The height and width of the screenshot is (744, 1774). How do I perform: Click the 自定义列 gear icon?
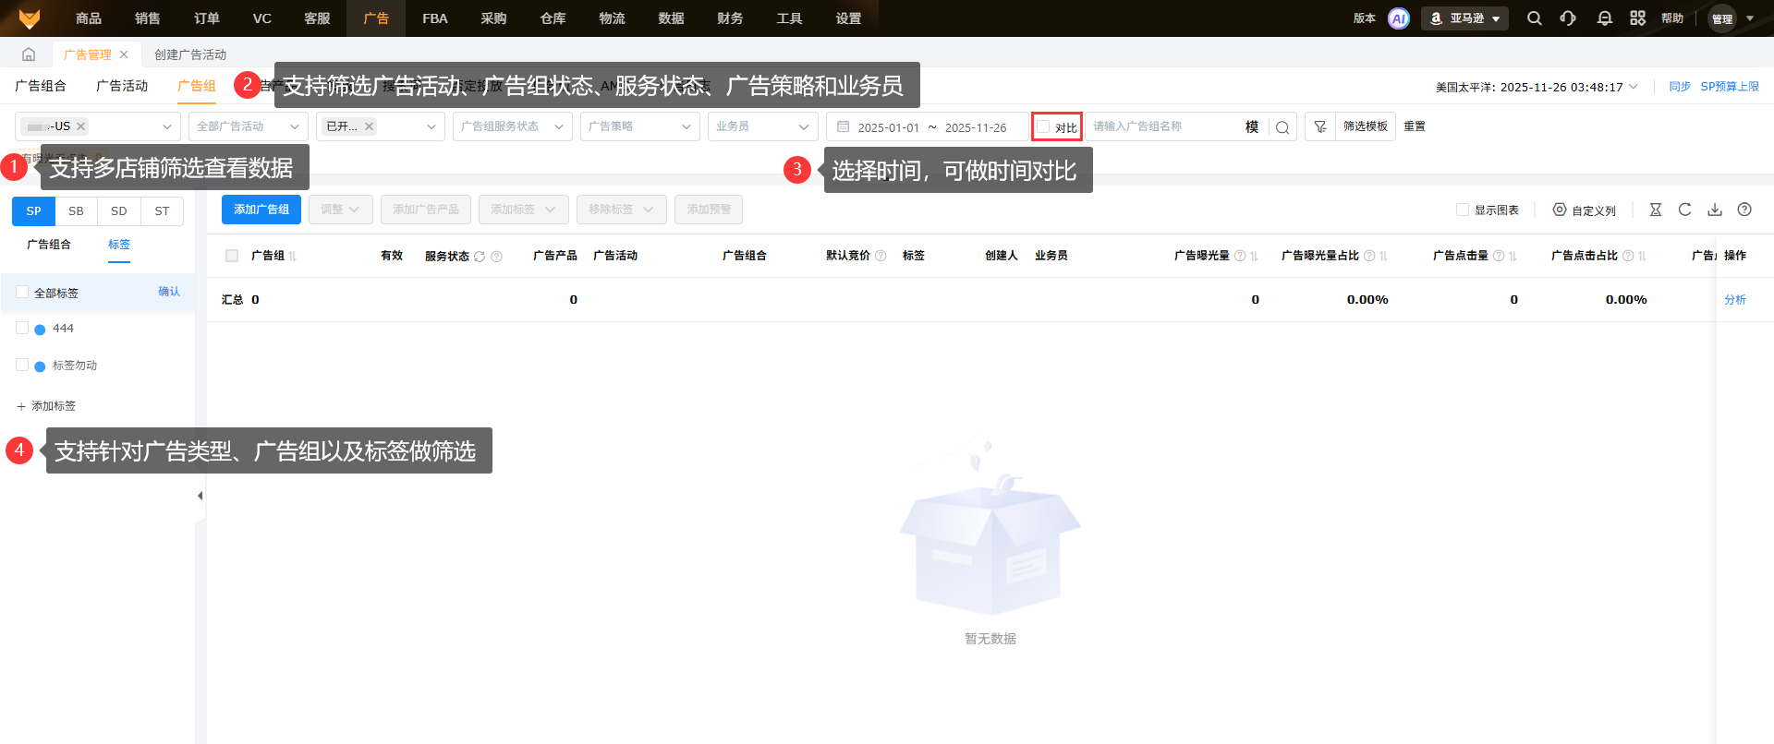click(x=1560, y=210)
